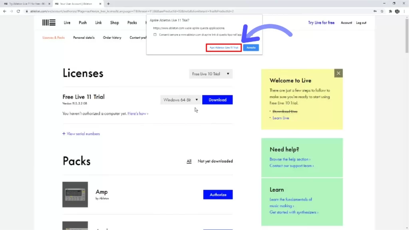Open Contact our support team link

click(292, 166)
